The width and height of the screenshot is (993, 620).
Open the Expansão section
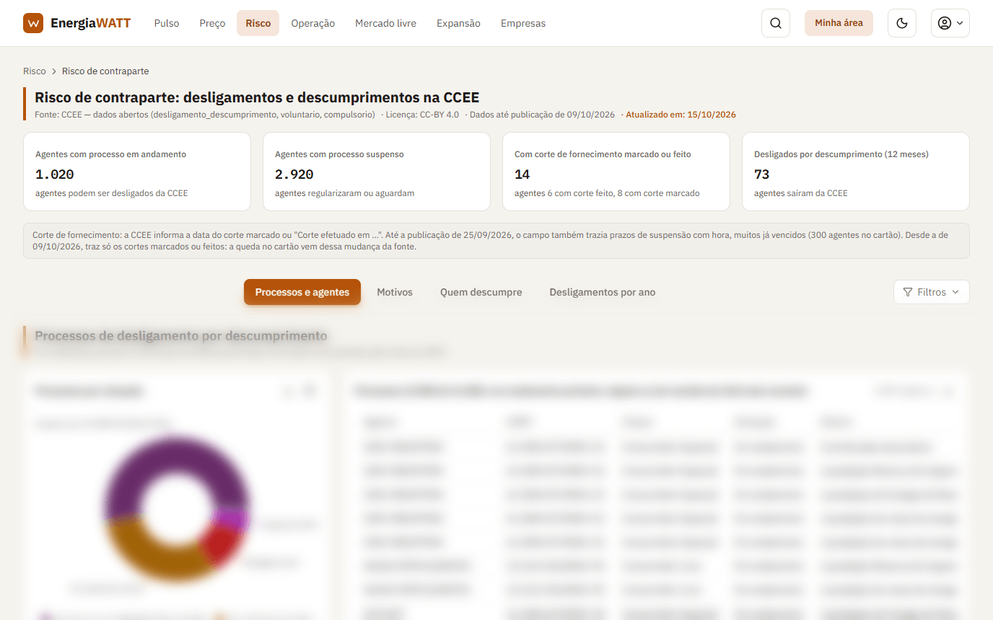(458, 23)
